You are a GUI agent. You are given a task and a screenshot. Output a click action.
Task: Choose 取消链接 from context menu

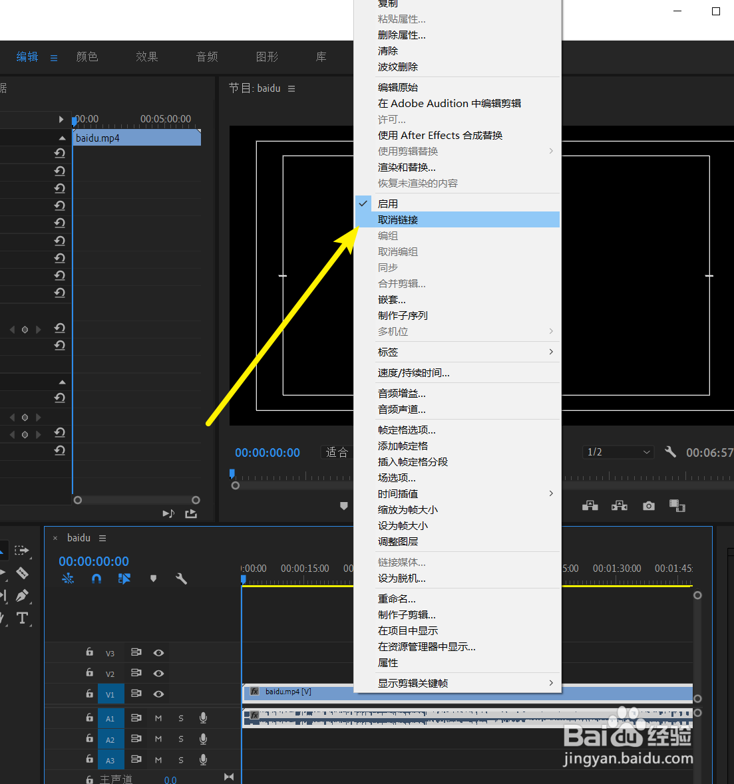click(x=457, y=219)
